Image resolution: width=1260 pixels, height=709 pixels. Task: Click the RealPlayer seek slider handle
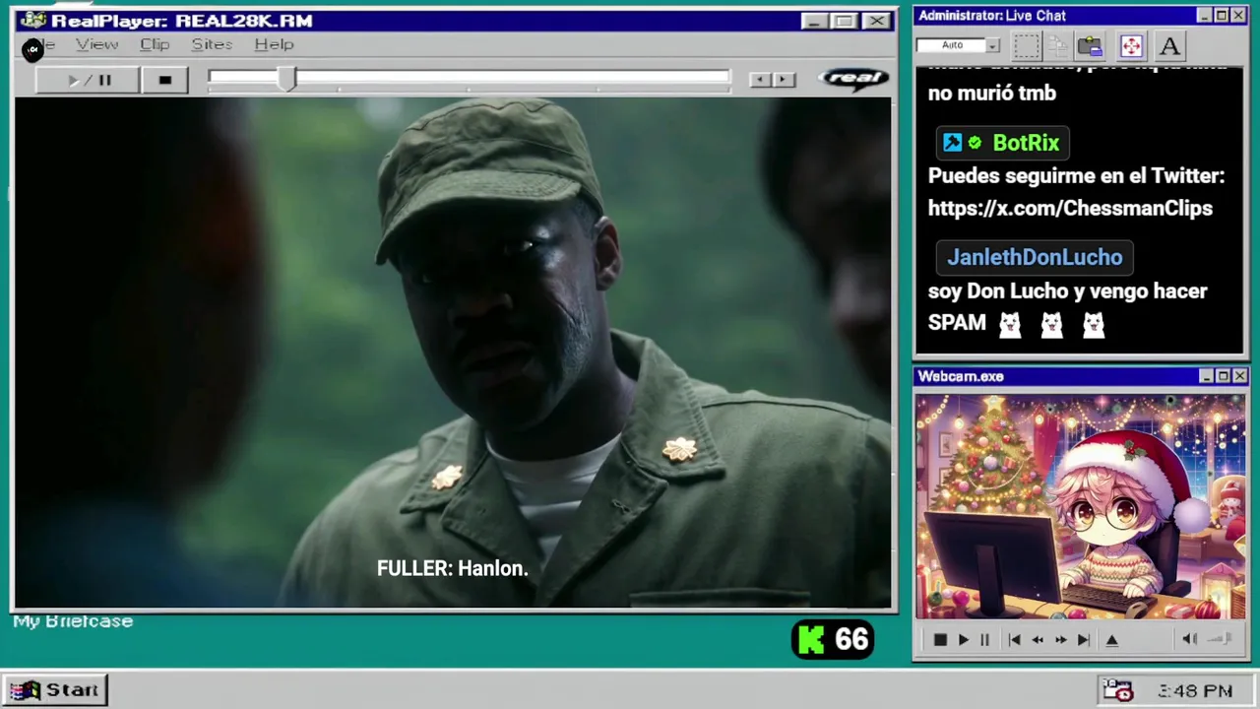click(x=286, y=80)
